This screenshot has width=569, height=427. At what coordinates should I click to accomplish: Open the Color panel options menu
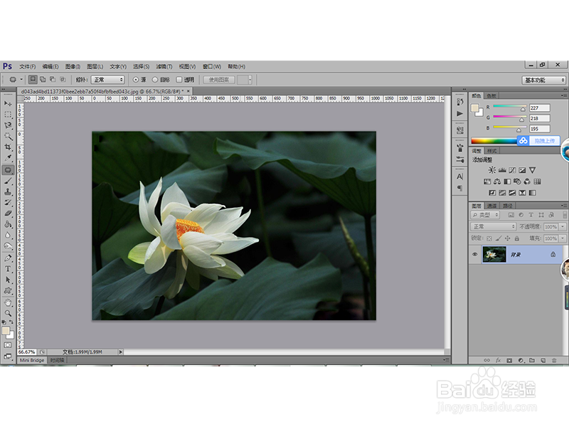coord(563,96)
